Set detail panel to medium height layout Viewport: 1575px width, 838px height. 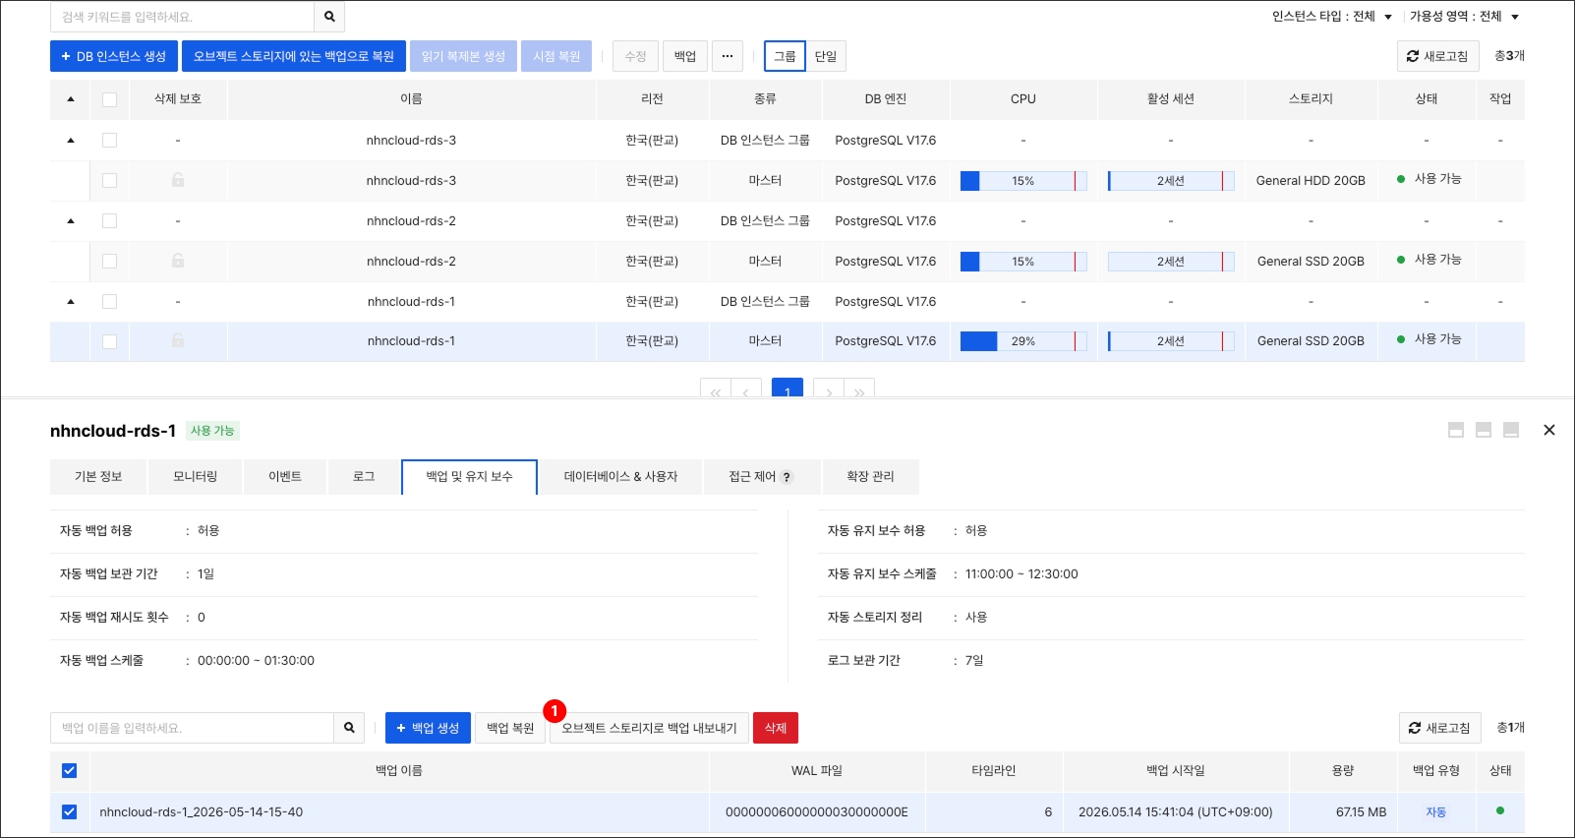[x=1484, y=430]
